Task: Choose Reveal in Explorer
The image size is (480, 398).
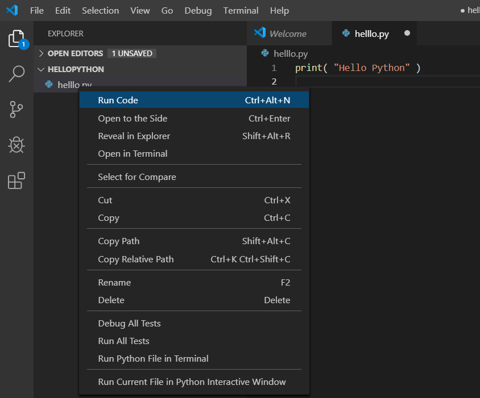Action: 194,136
